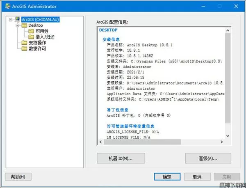Confirm with the 确定 button
This screenshot has width=246, height=188.
(x=167, y=177)
